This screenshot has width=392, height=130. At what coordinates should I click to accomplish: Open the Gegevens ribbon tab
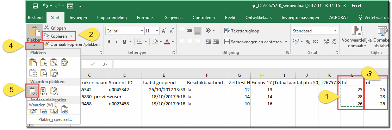click(174, 18)
